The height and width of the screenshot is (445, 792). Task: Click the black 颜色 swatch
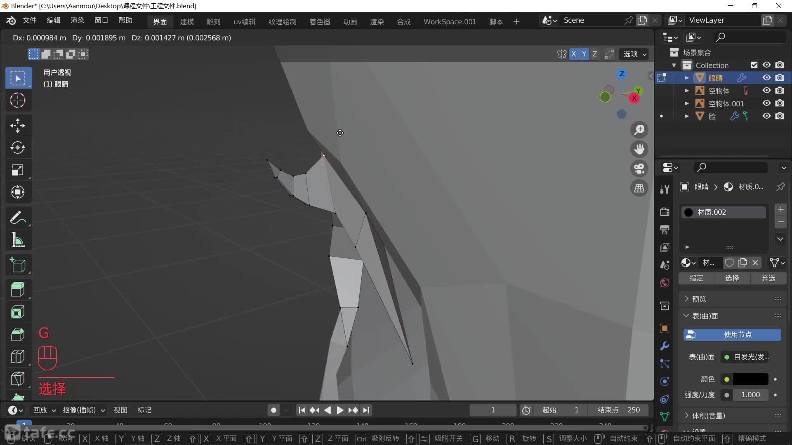click(x=750, y=379)
